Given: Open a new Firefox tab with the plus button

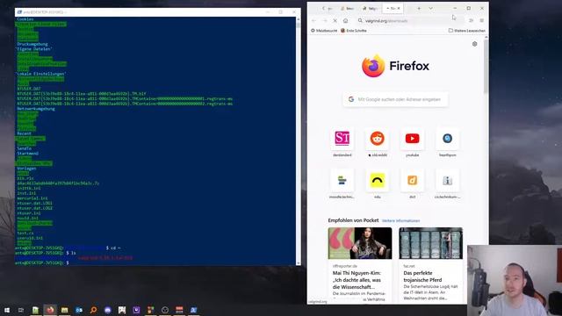Looking at the screenshot, I should click(x=419, y=8).
